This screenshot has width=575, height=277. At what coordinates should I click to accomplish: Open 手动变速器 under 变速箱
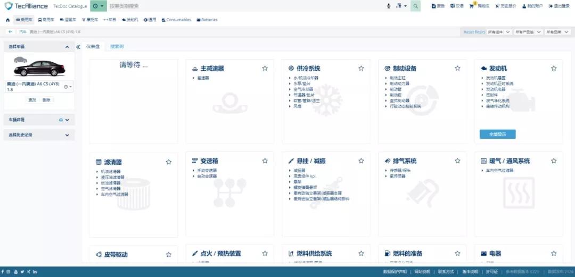207,170
